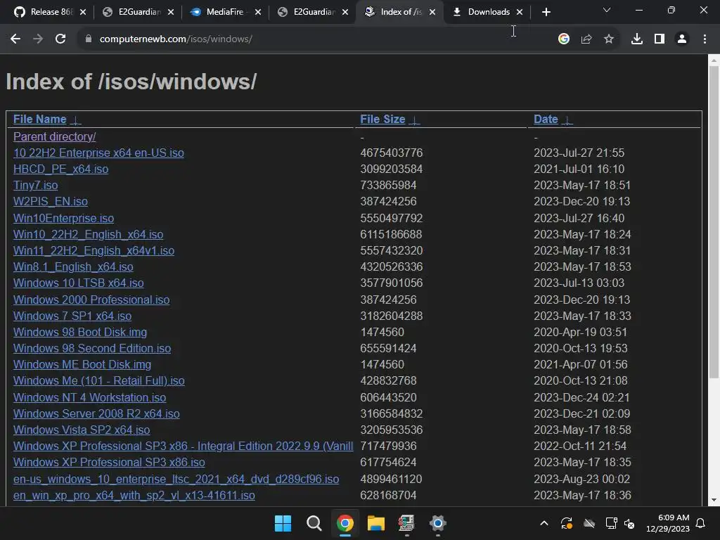Download HBCD_PE_x64.iso
The height and width of the screenshot is (540, 720).
click(60, 169)
